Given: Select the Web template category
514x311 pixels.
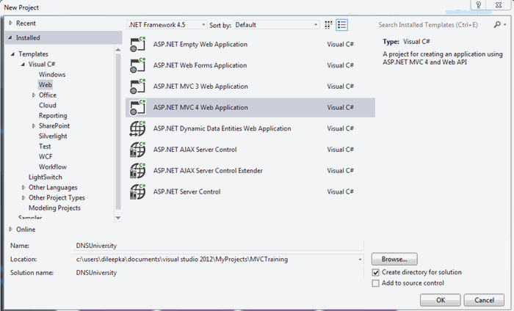Looking at the screenshot, I should [x=46, y=85].
